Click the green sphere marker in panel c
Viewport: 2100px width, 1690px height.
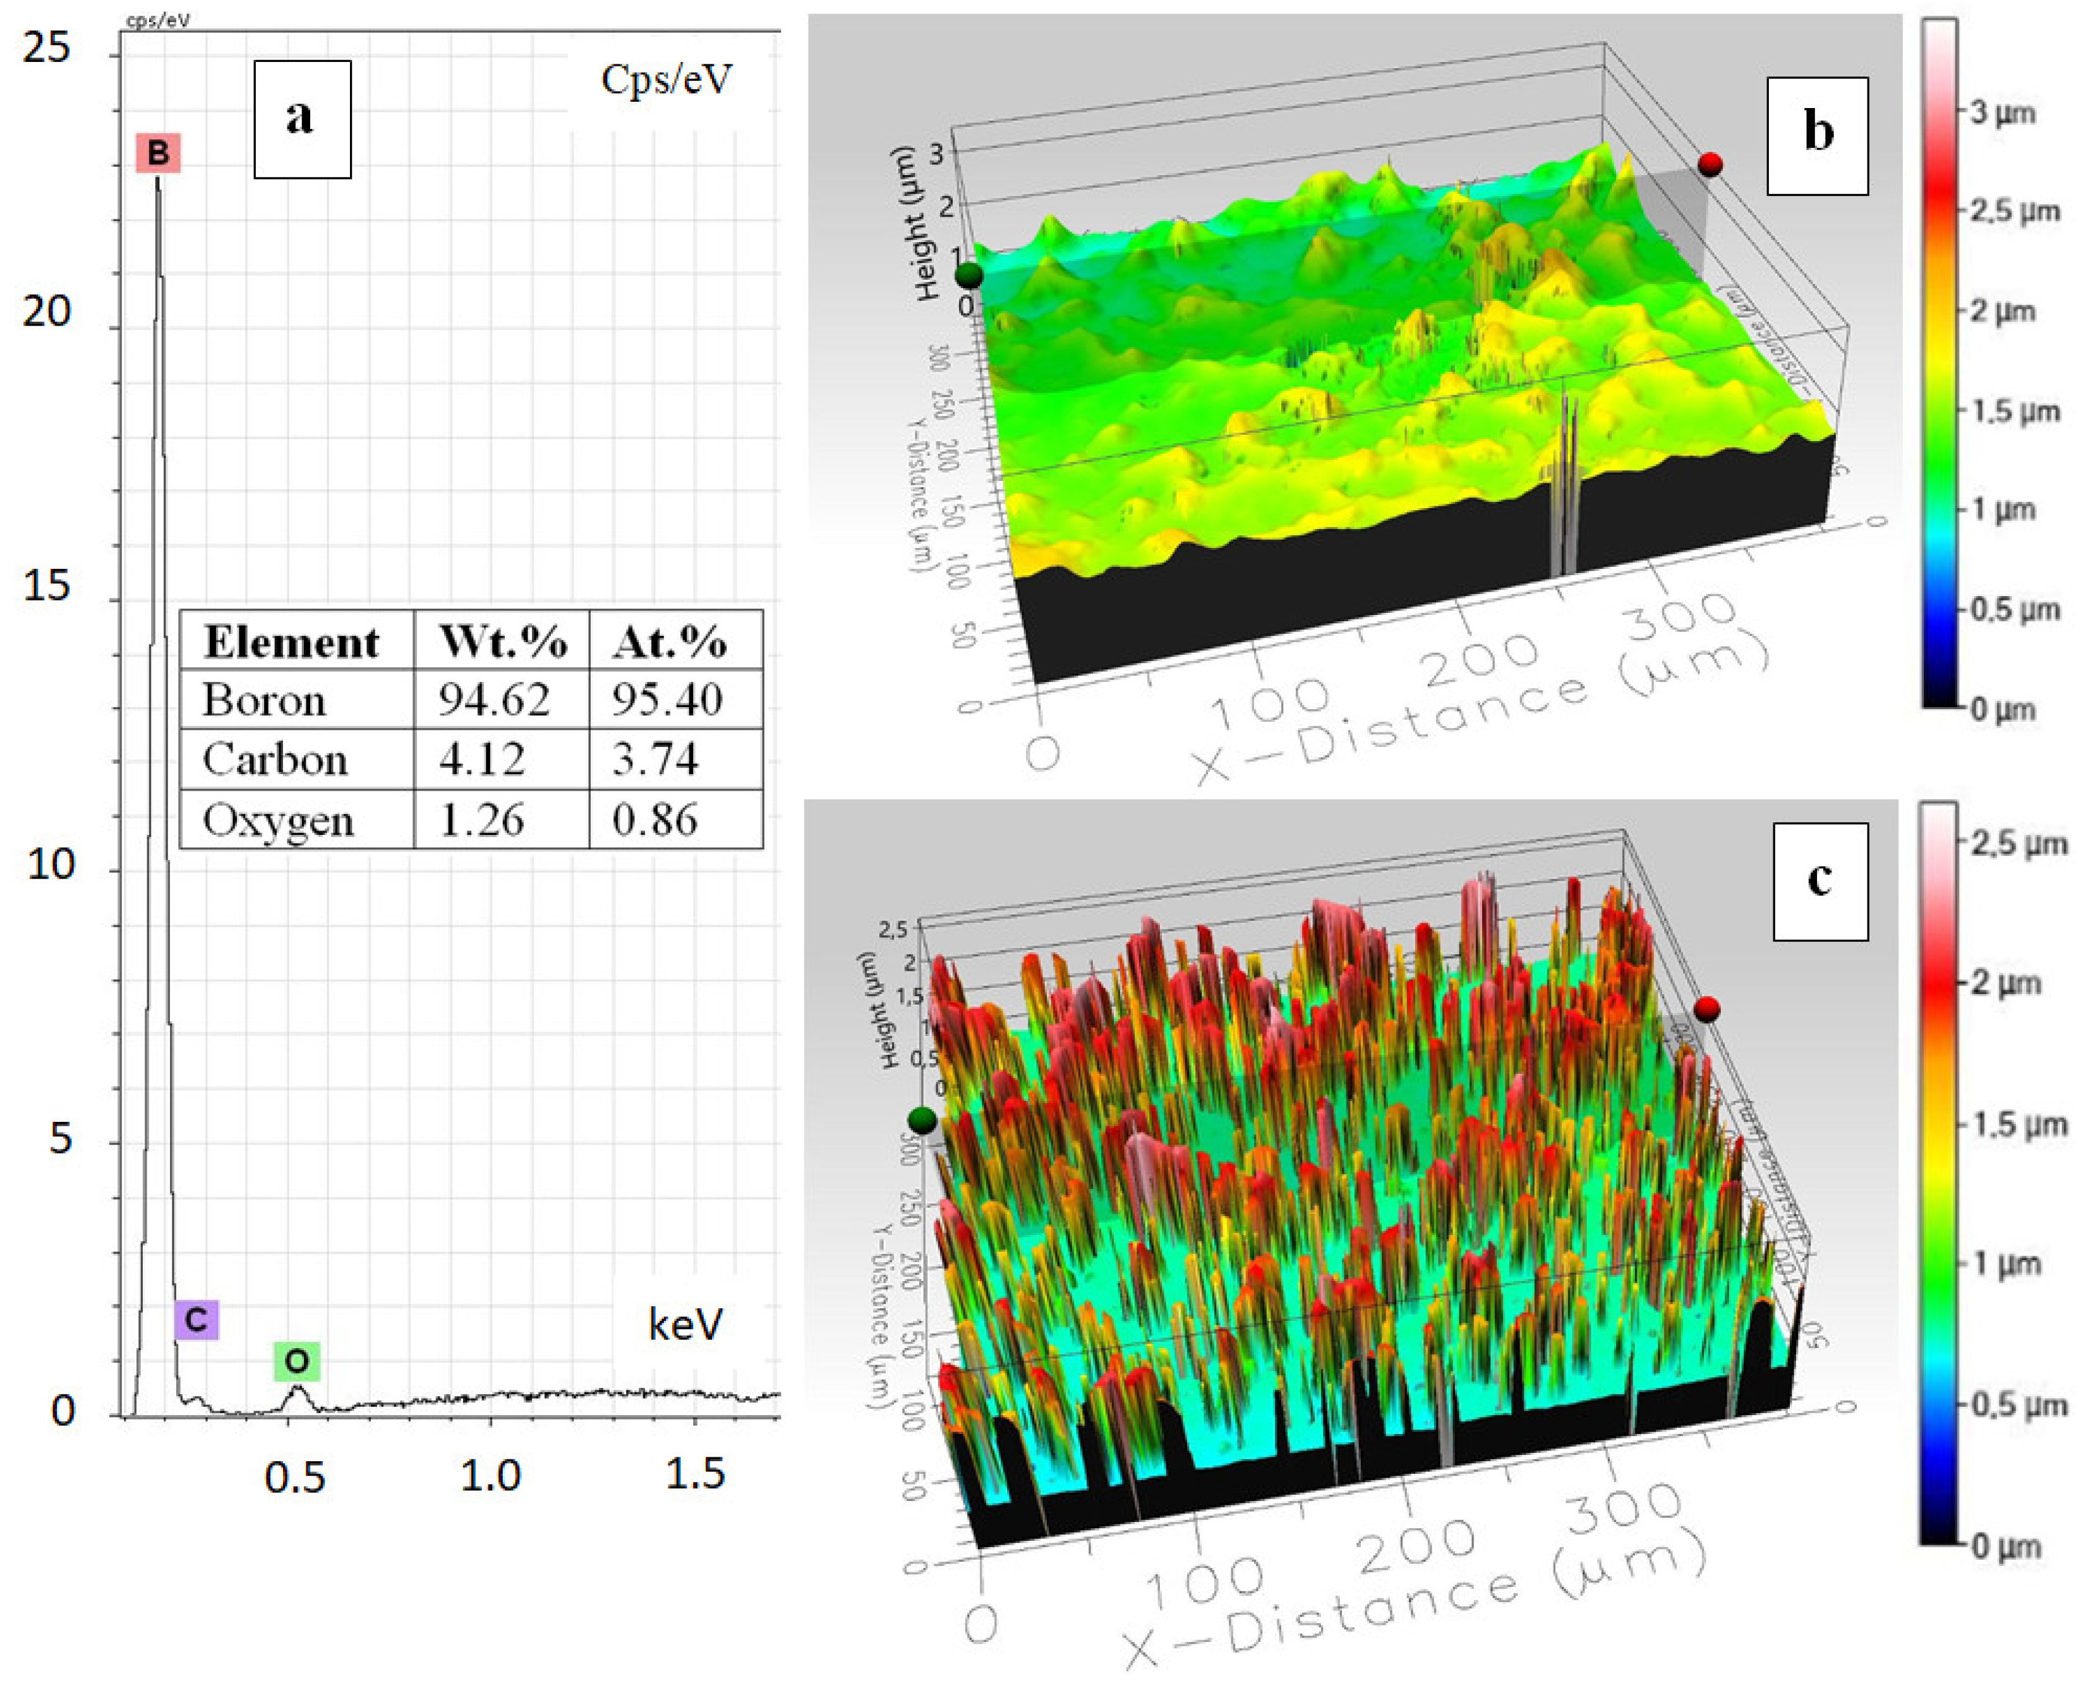(921, 1120)
